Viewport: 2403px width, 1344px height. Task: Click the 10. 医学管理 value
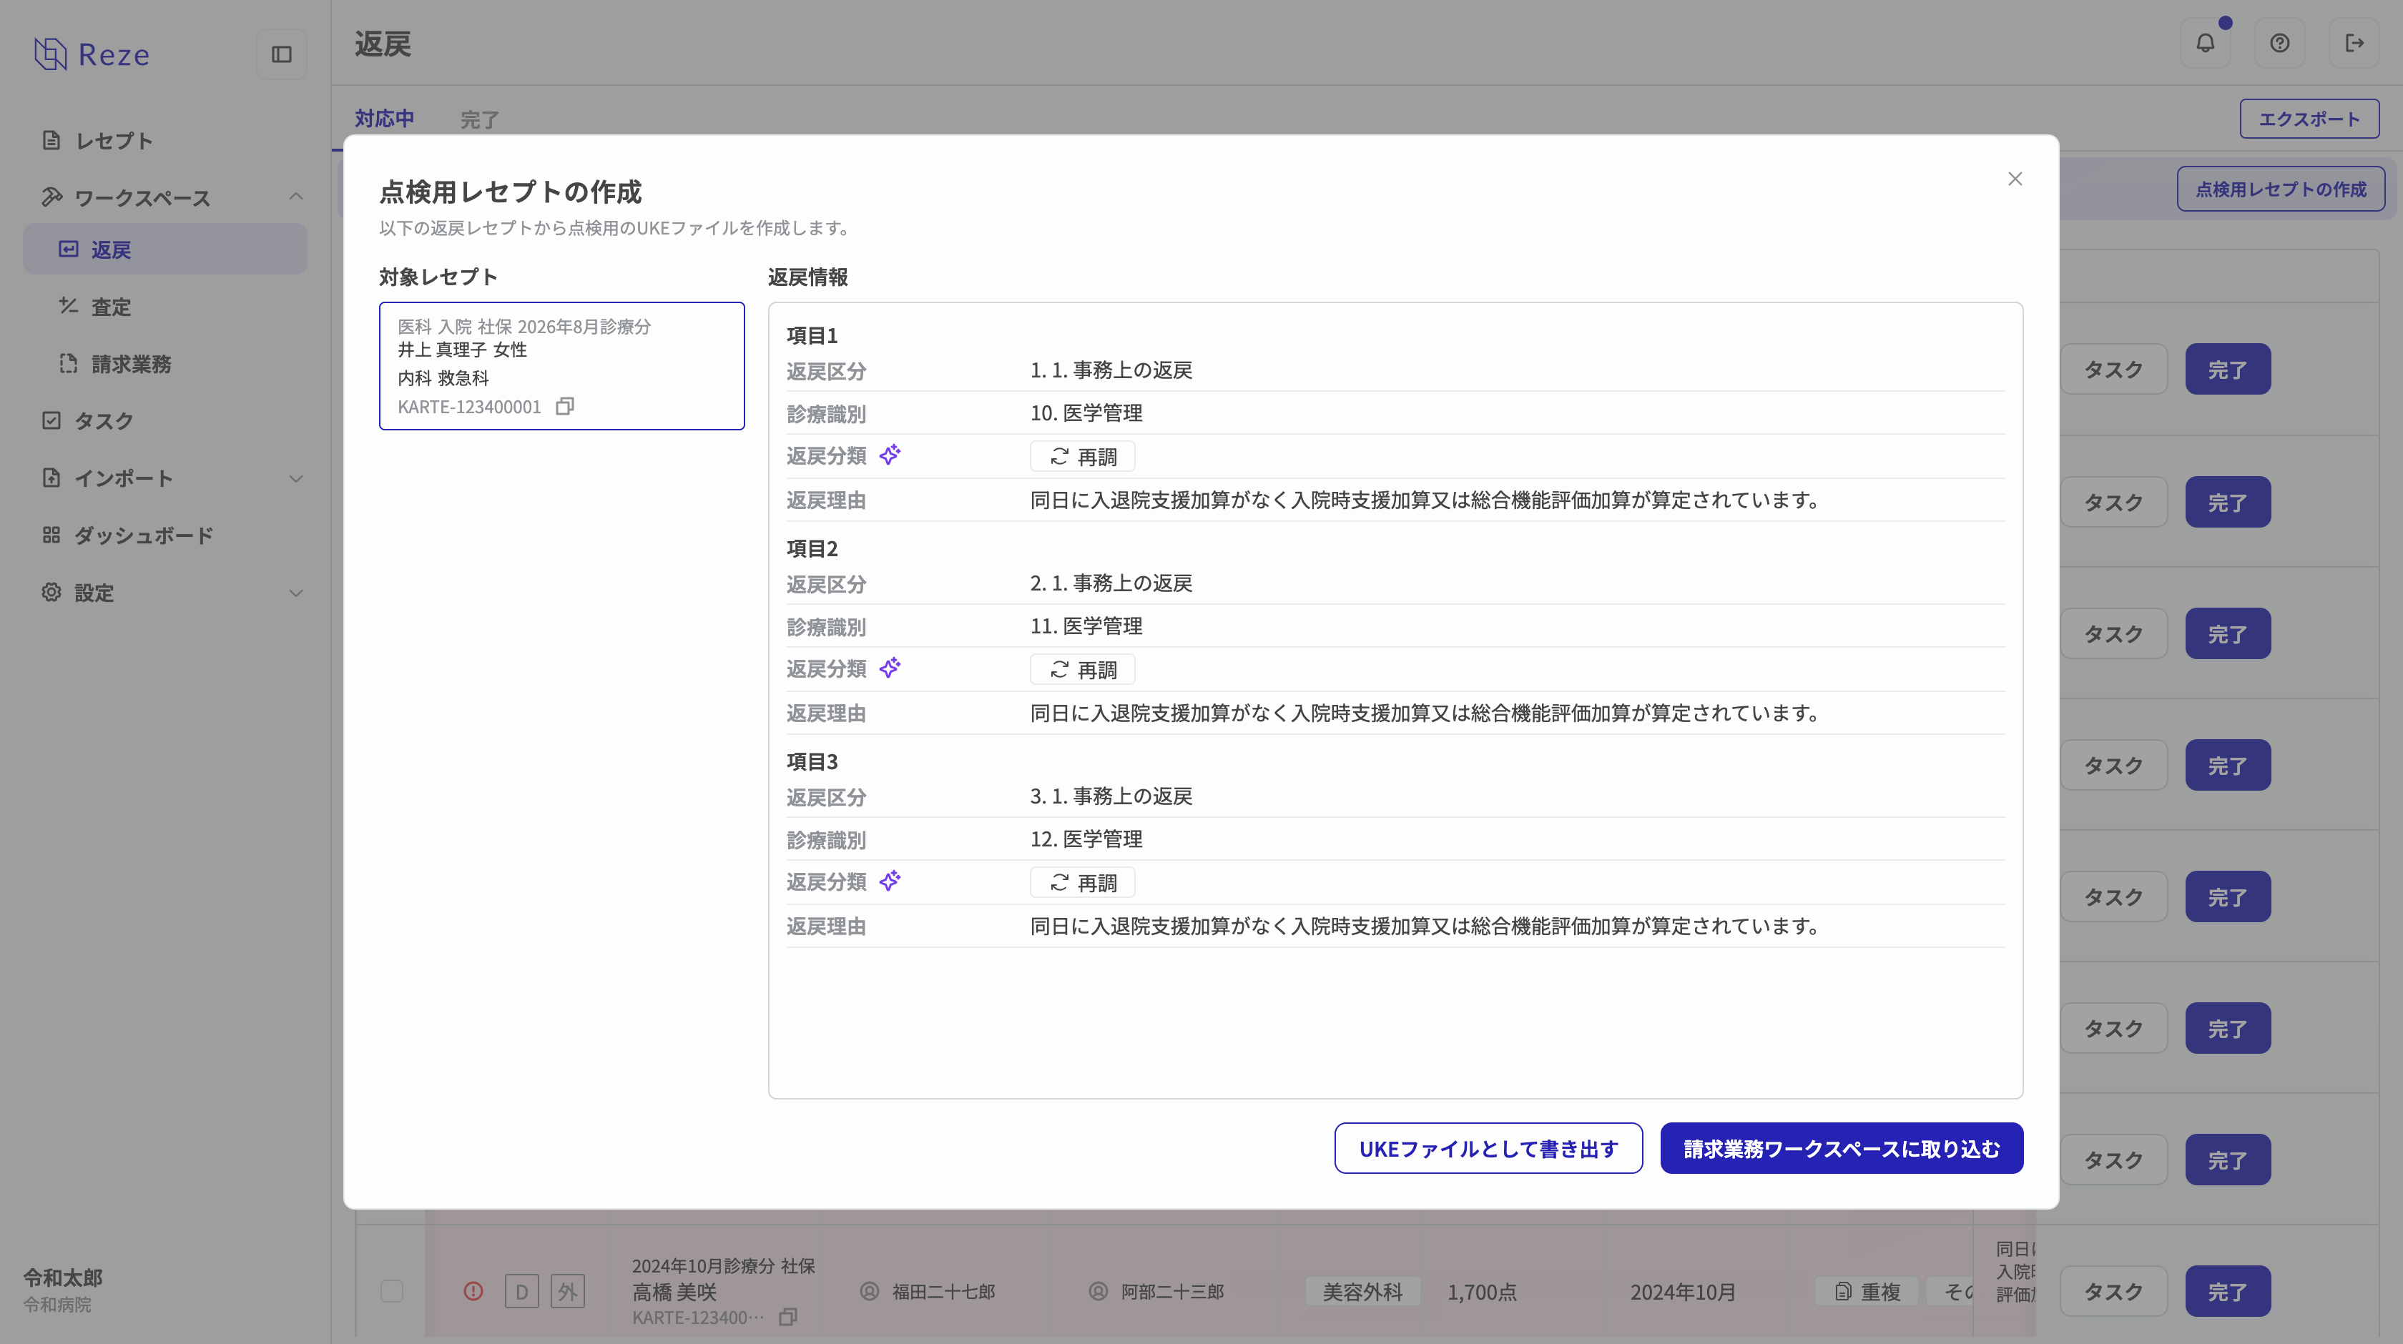point(1086,413)
